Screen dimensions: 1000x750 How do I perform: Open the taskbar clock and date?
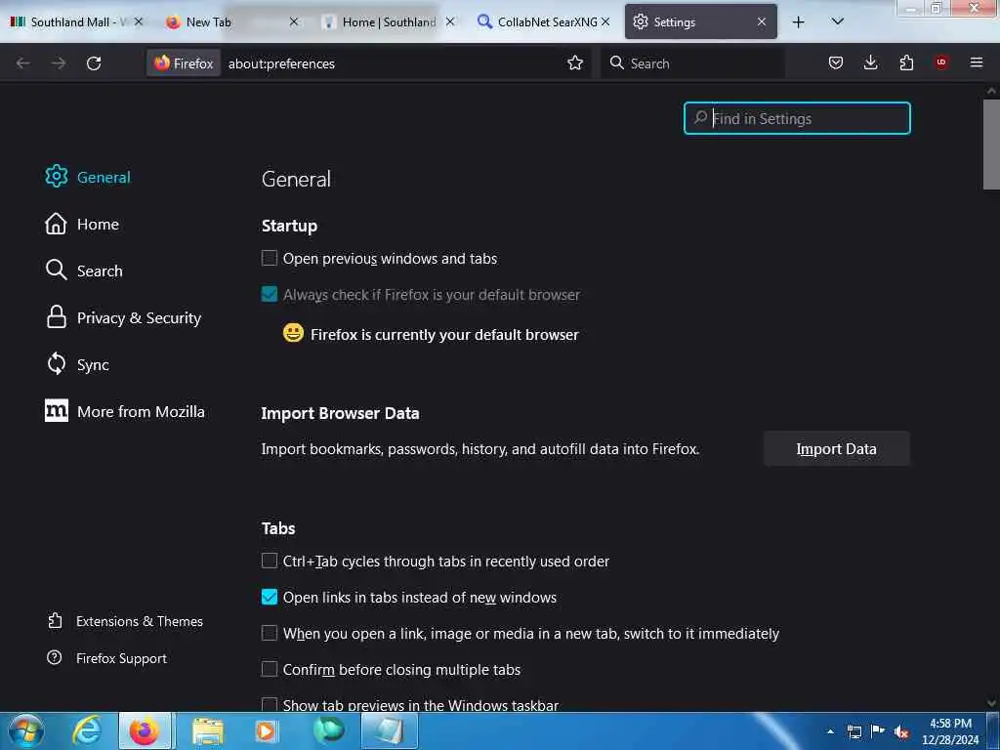point(950,731)
